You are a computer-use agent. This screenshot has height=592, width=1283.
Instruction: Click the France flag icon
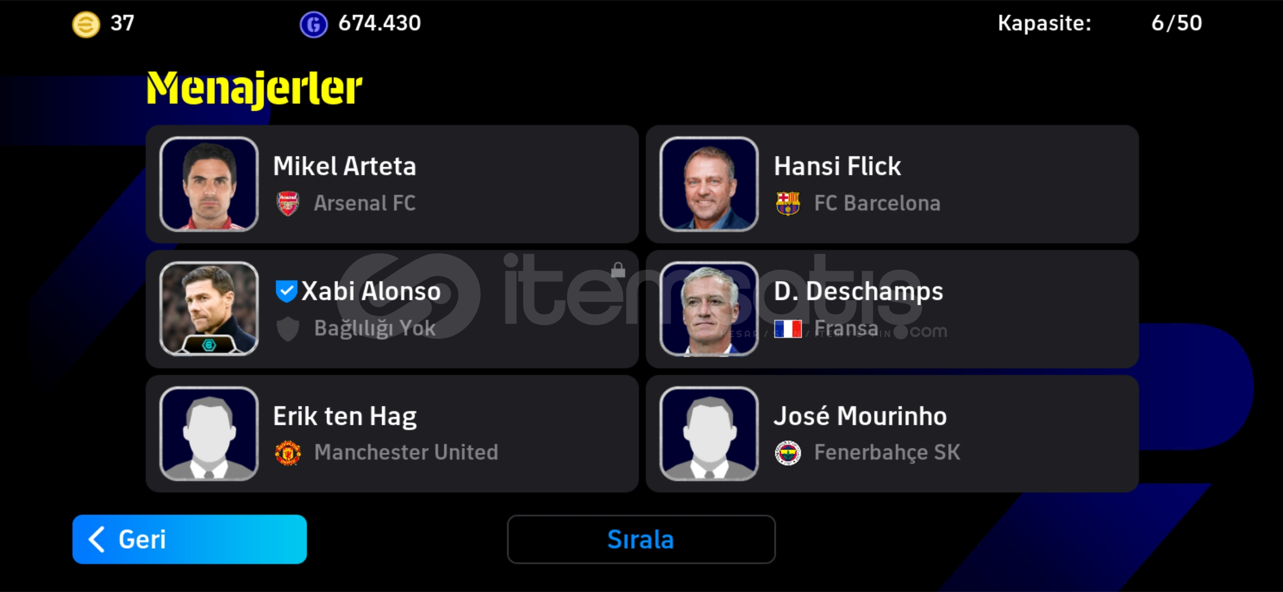[788, 329]
